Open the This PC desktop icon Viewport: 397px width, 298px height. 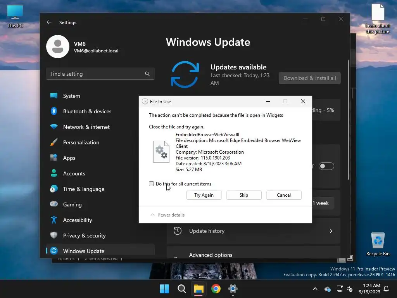click(x=15, y=16)
